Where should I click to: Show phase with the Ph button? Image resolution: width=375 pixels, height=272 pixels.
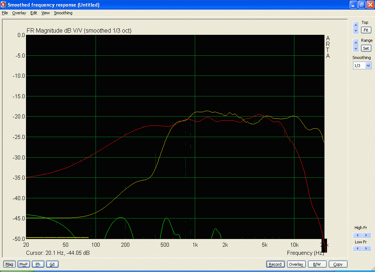(x=38, y=264)
